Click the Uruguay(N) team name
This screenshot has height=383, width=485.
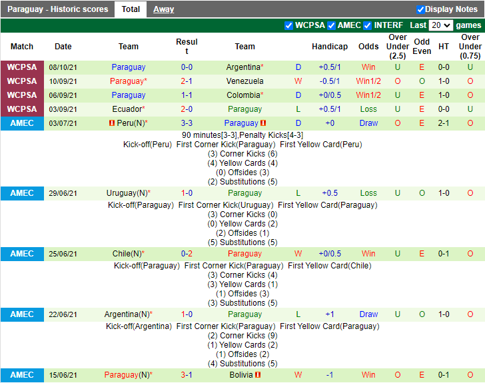pyautogui.click(x=127, y=193)
